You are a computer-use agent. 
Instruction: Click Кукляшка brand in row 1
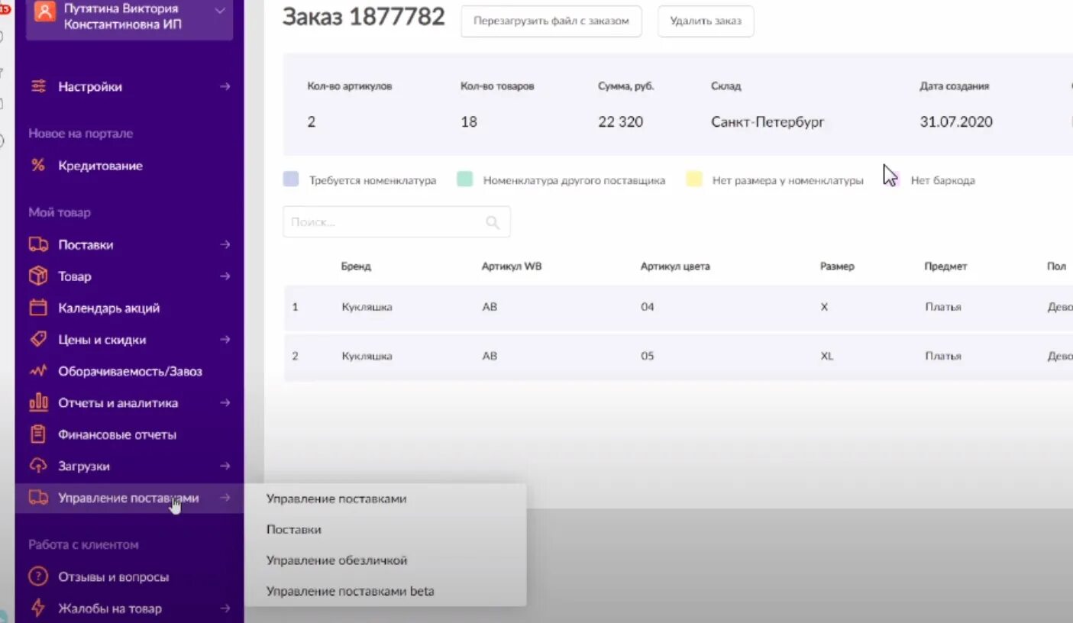(x=367, y=307)
